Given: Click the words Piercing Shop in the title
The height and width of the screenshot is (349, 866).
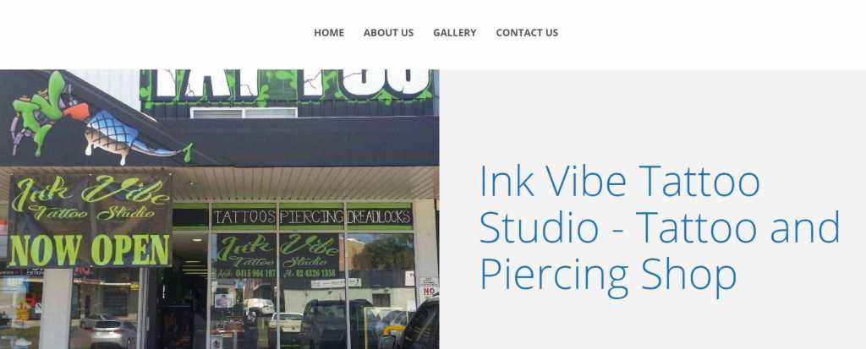Looking at the screenshot, I should tap(608, 275).
